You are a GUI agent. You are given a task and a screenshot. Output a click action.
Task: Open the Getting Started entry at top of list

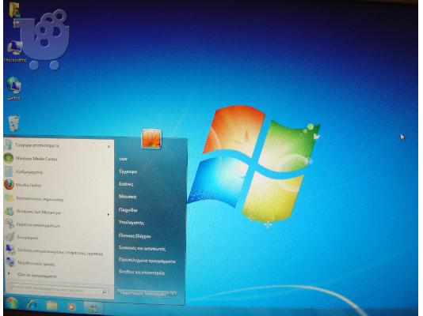37,145
